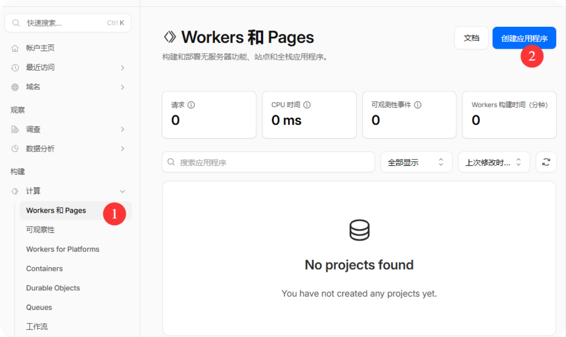Click the No projects found text
The height and width of the screenshot is (337, 566).
[359, 265]
